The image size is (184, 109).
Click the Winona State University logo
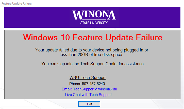(x=94, y=17)
